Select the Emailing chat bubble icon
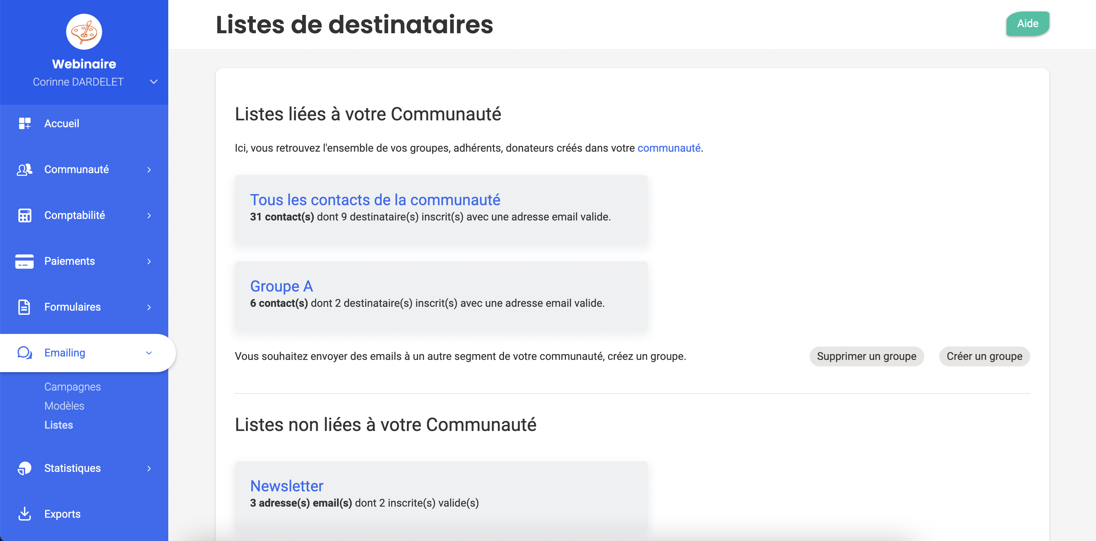This screenshot has height=541, width=1096. [24, 353]
